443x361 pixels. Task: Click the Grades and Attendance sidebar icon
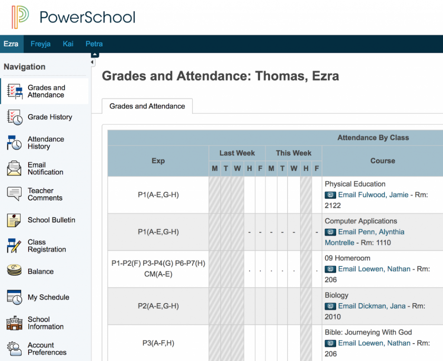click(15, 91)
